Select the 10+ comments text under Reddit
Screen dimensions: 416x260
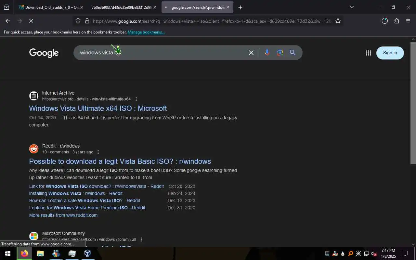point(56,152)
